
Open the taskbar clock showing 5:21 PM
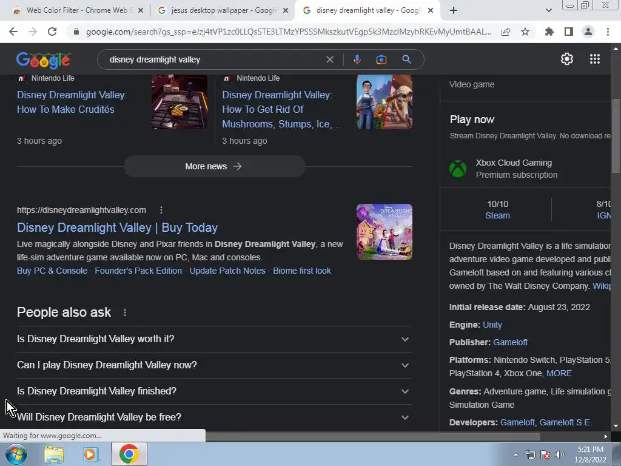tap(590, 454)
